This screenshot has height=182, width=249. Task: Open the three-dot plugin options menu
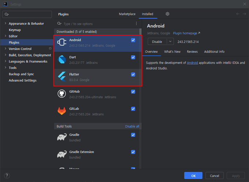pyautogui.click(x=137, y=23)
